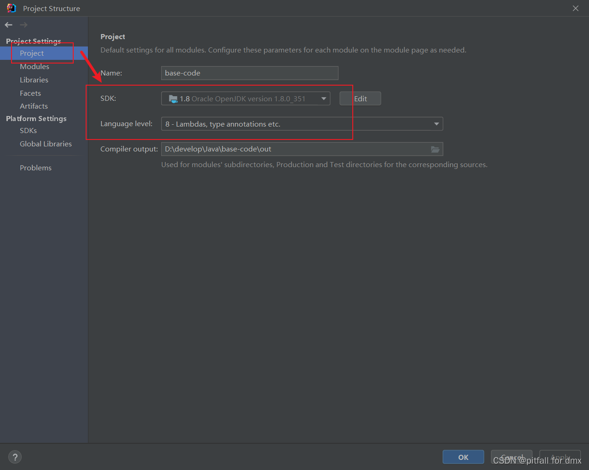Screen dimensions: 589x470
Task: Click the forward navigation arrow
Action: (24, 25)
